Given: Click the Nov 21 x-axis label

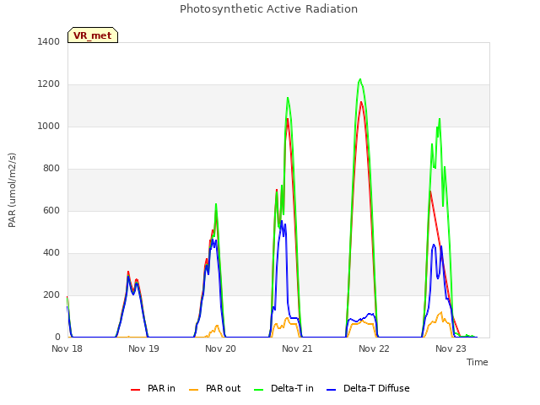Looking at the screenshot, I should [x=297, y=348].
